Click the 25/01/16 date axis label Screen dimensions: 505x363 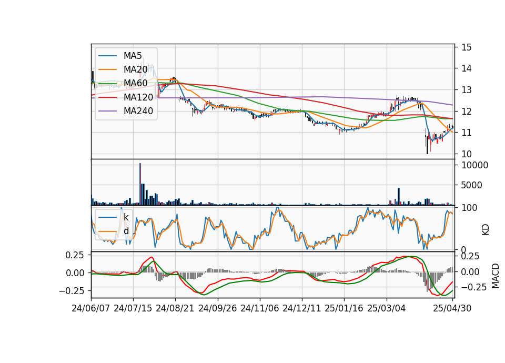tap(344, 308)
